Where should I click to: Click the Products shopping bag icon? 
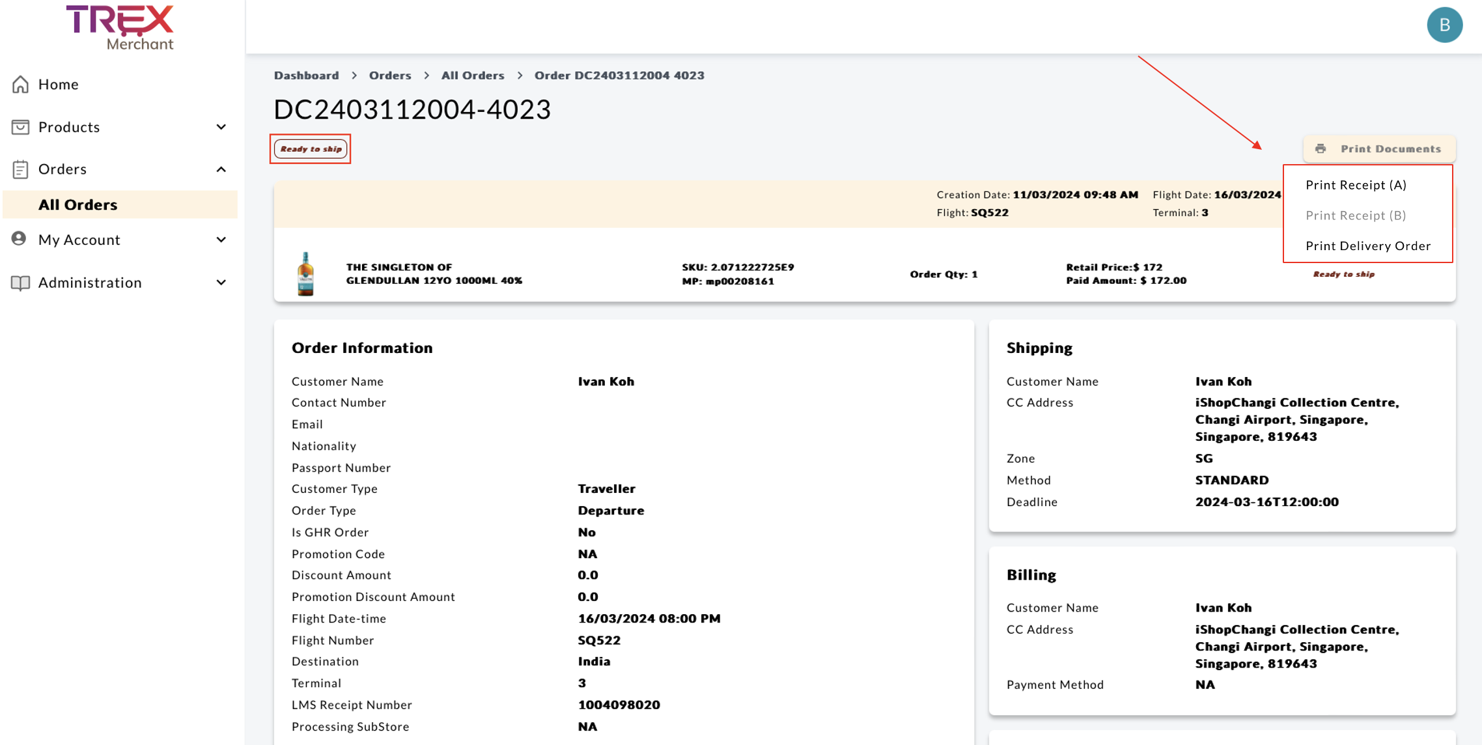click(20, 127)
